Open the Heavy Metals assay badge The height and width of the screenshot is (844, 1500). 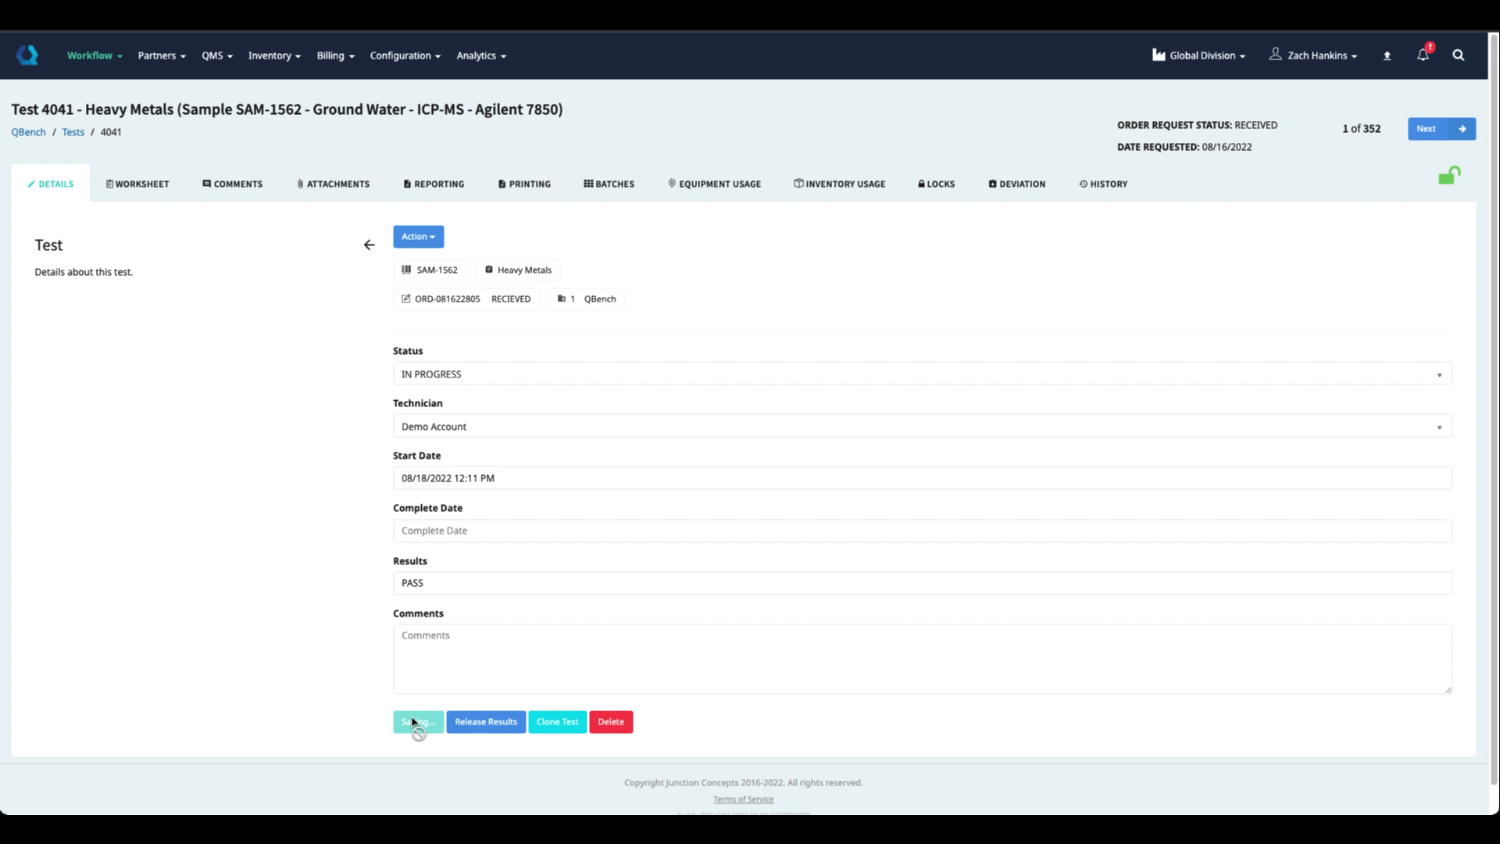518,270
